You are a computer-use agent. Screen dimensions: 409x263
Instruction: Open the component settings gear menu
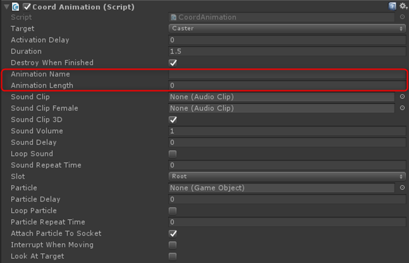[402, 6]
